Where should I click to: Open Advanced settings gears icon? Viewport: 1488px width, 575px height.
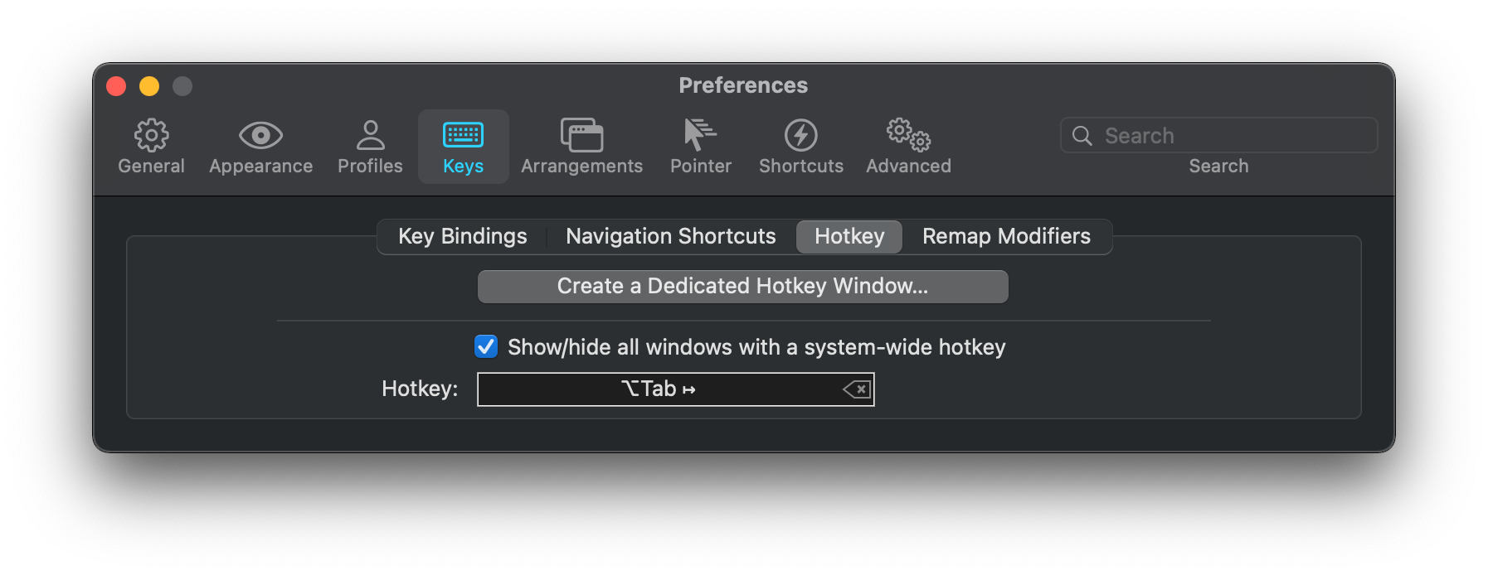[x=908, y=135]
